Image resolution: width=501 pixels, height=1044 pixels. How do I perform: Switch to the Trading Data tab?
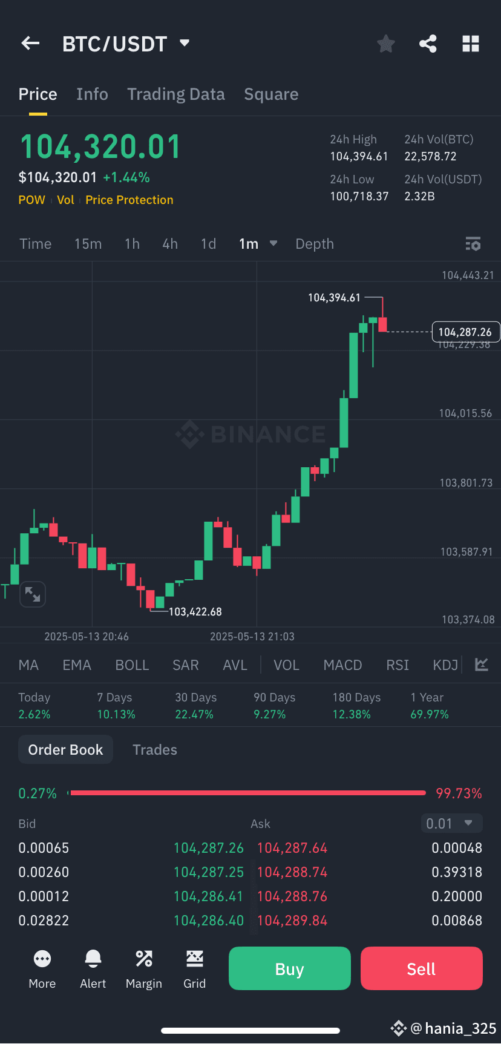click(175, 94)
